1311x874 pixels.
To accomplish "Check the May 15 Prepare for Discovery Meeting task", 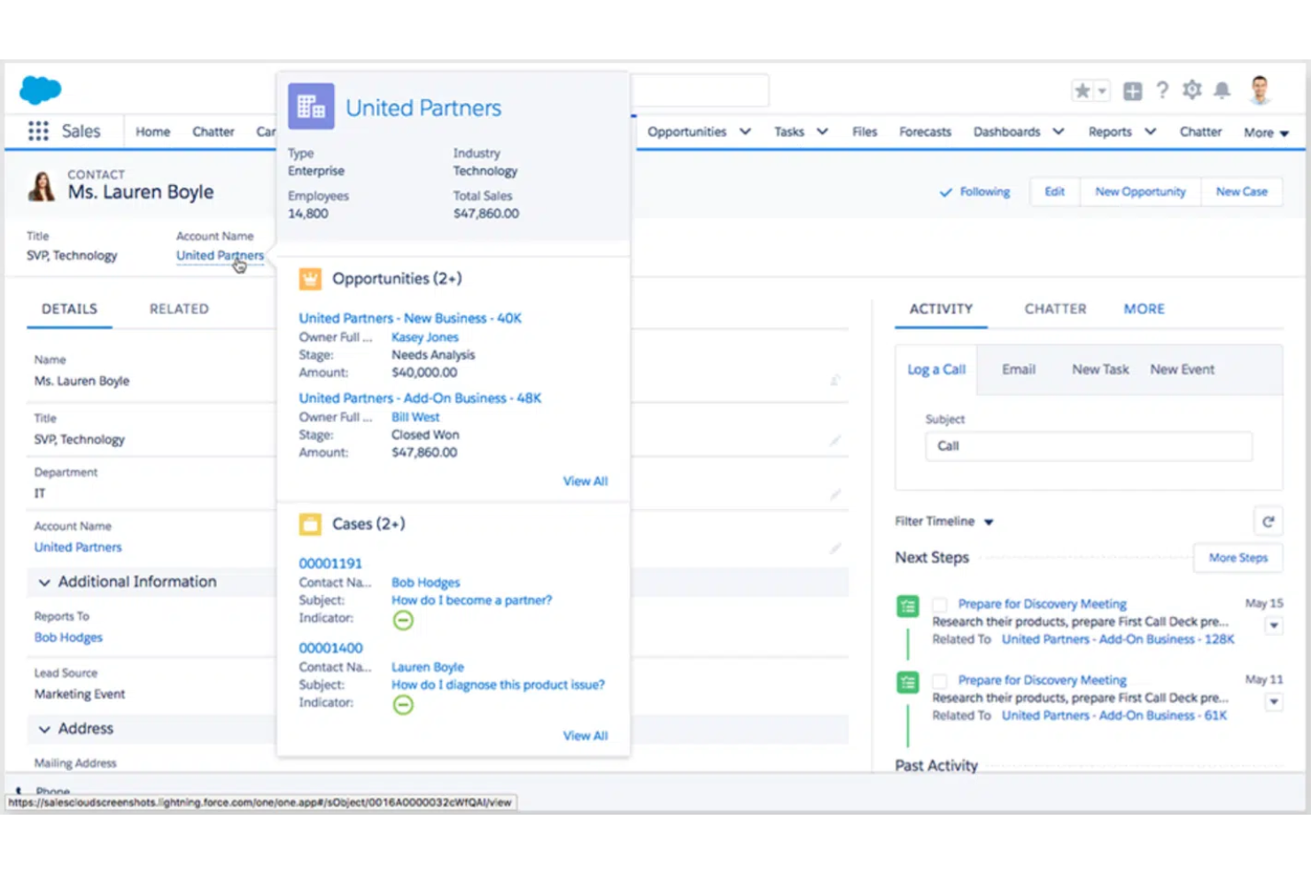I will pos(939,604).
